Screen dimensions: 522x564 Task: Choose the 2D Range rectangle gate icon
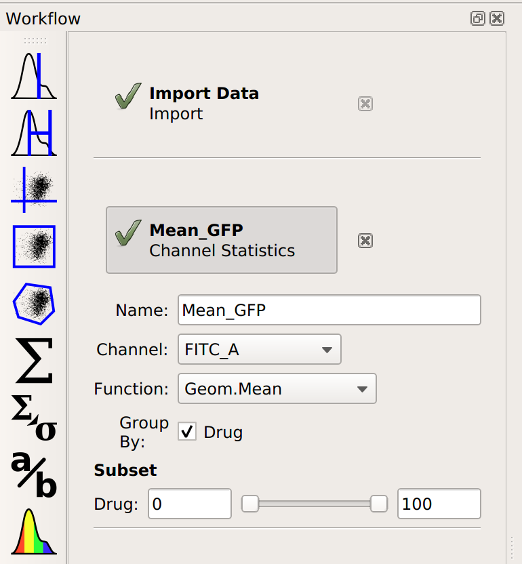pyautogui.click(x=34, y=247)
